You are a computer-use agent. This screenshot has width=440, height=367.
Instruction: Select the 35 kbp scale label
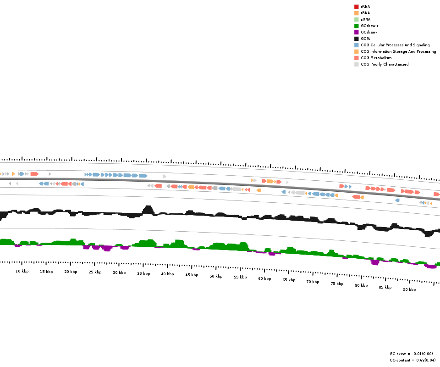coord(143,273)
